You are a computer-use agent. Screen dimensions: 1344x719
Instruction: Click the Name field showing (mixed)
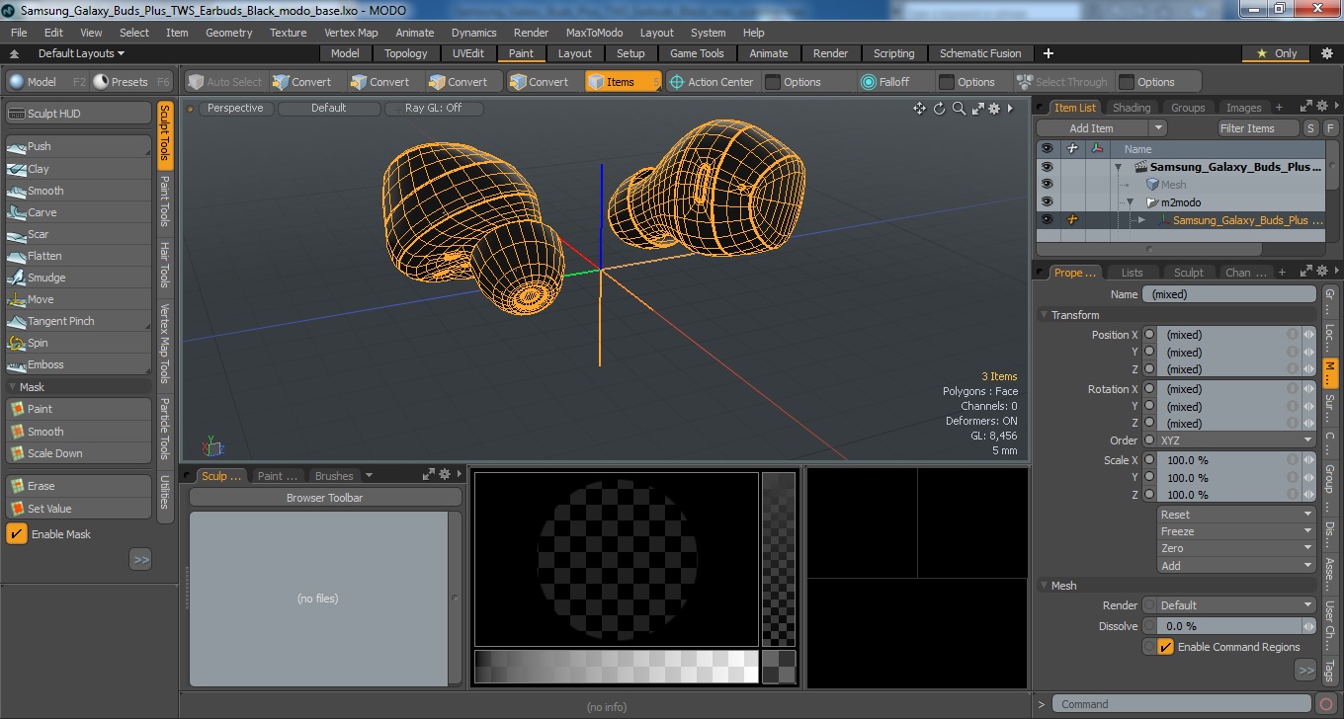tap(1229, 294)
